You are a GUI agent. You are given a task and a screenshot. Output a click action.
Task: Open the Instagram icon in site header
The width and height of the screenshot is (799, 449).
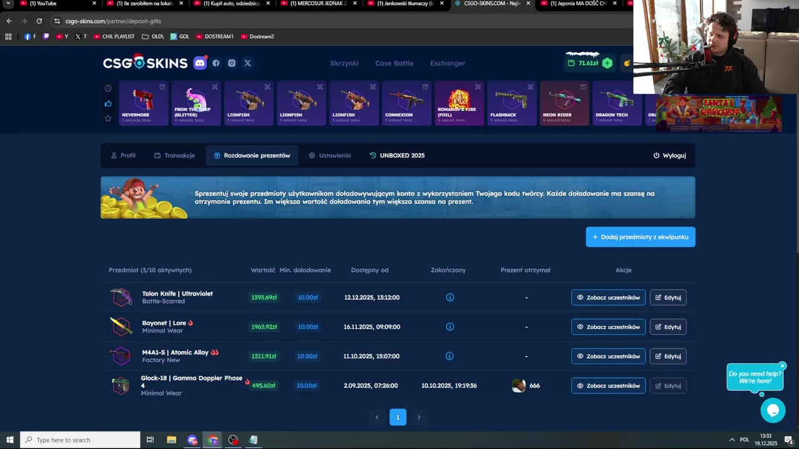[x=232, y=63]
